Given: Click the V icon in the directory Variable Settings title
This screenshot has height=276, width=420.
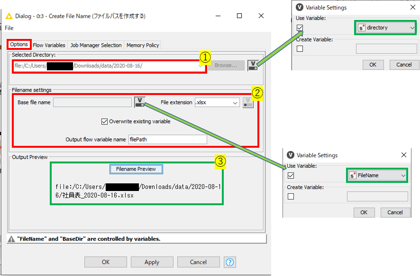Looking at the screenshot, I should [300, 7].
